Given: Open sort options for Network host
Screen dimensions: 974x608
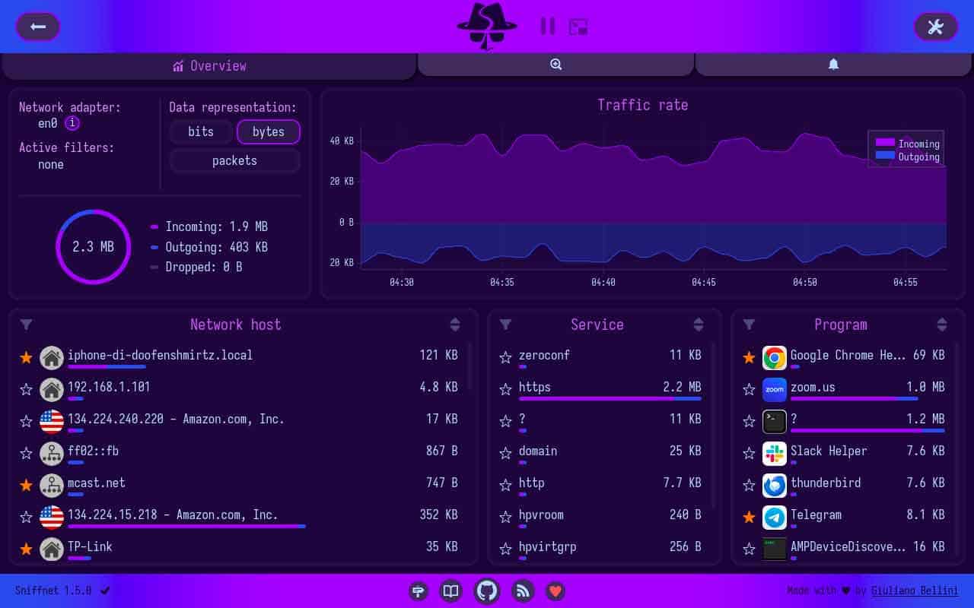Looking at the screenshot, I should 454,325.
